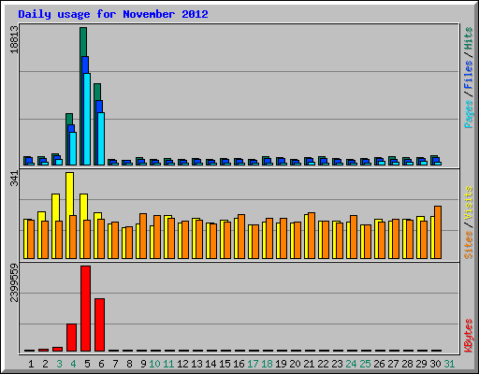Click day label 5 on x-axis

[87, 364]
